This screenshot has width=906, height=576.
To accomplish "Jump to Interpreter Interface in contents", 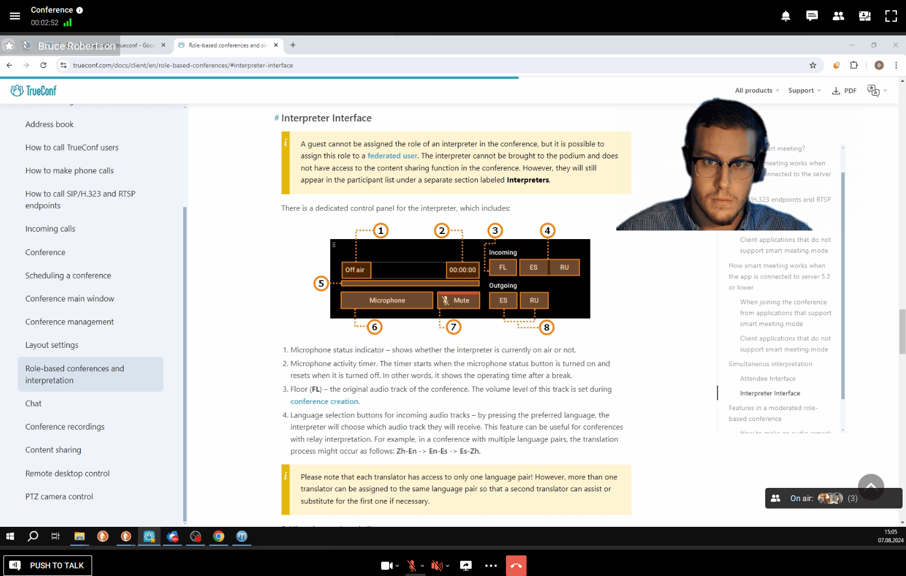I will tap(770, 394).
